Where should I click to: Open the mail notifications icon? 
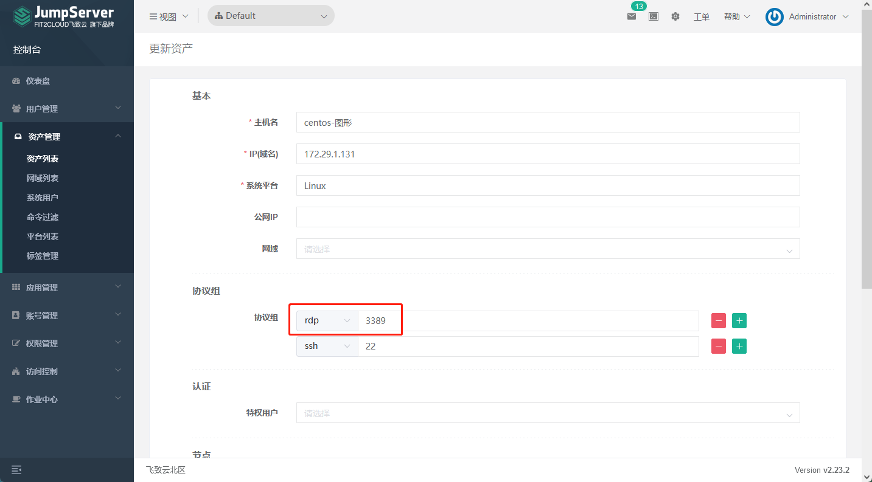pyautogui.click(x=632, y=16)
